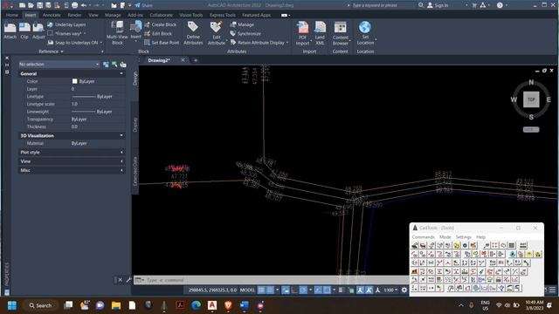This screenshot has height=314, width=559.
Task: Click the Save icon in quick access toolbar
Action: pos(39,5)
